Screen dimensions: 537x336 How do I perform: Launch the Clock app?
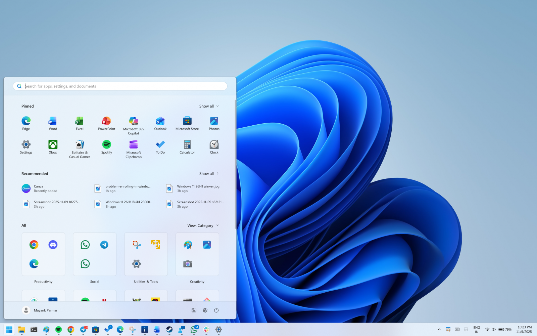pos(214,146)
